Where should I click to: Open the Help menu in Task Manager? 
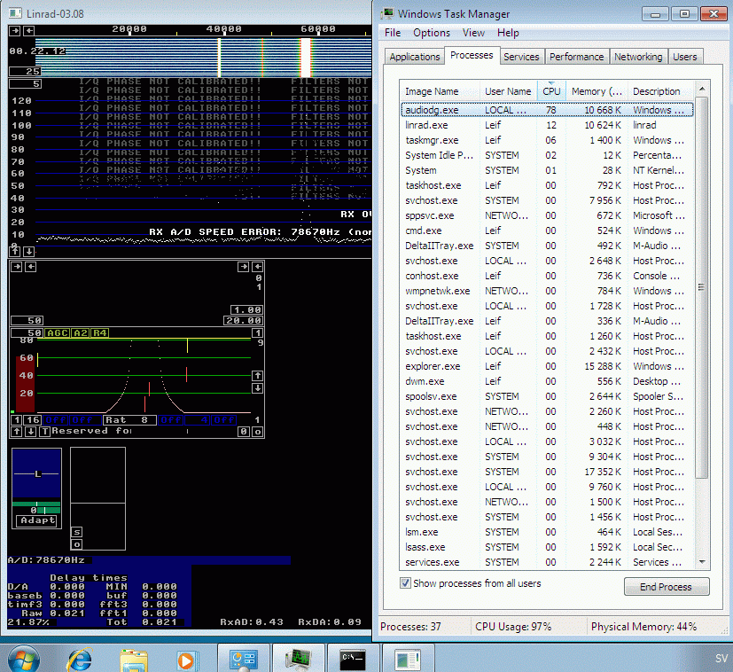click(x=508, y=33)
